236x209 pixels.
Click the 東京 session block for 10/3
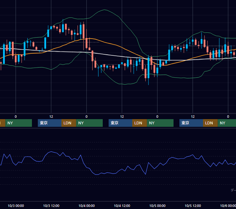[50, 123]
